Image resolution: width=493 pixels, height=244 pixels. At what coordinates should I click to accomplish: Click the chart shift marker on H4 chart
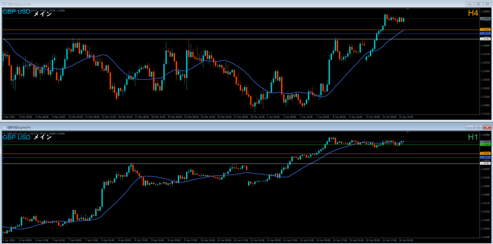[x=408, y=9]
